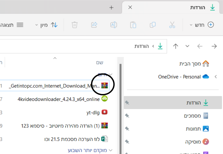Click the Home house icon in sidebar
This screenshot has height=154, width=223.
pyautogui.click(x=206, y=63)
